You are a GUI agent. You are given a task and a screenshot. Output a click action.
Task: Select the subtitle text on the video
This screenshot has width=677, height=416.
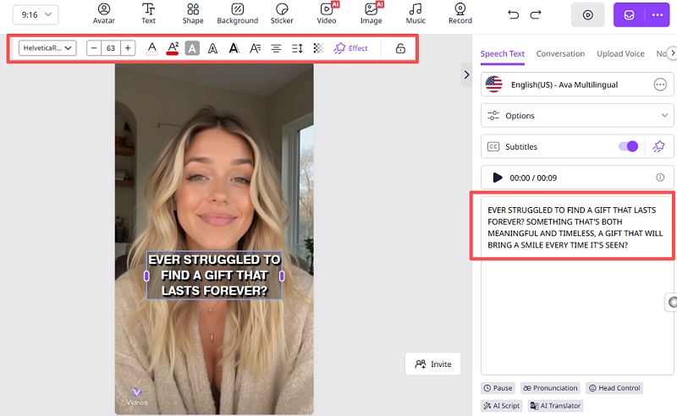214,276
